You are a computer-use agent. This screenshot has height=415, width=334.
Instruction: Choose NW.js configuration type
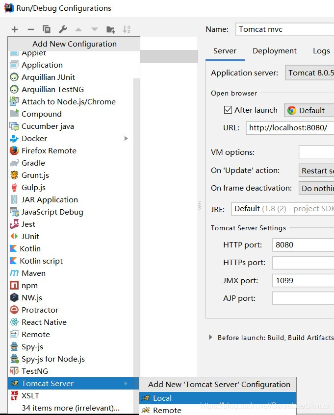pos(71,297)
